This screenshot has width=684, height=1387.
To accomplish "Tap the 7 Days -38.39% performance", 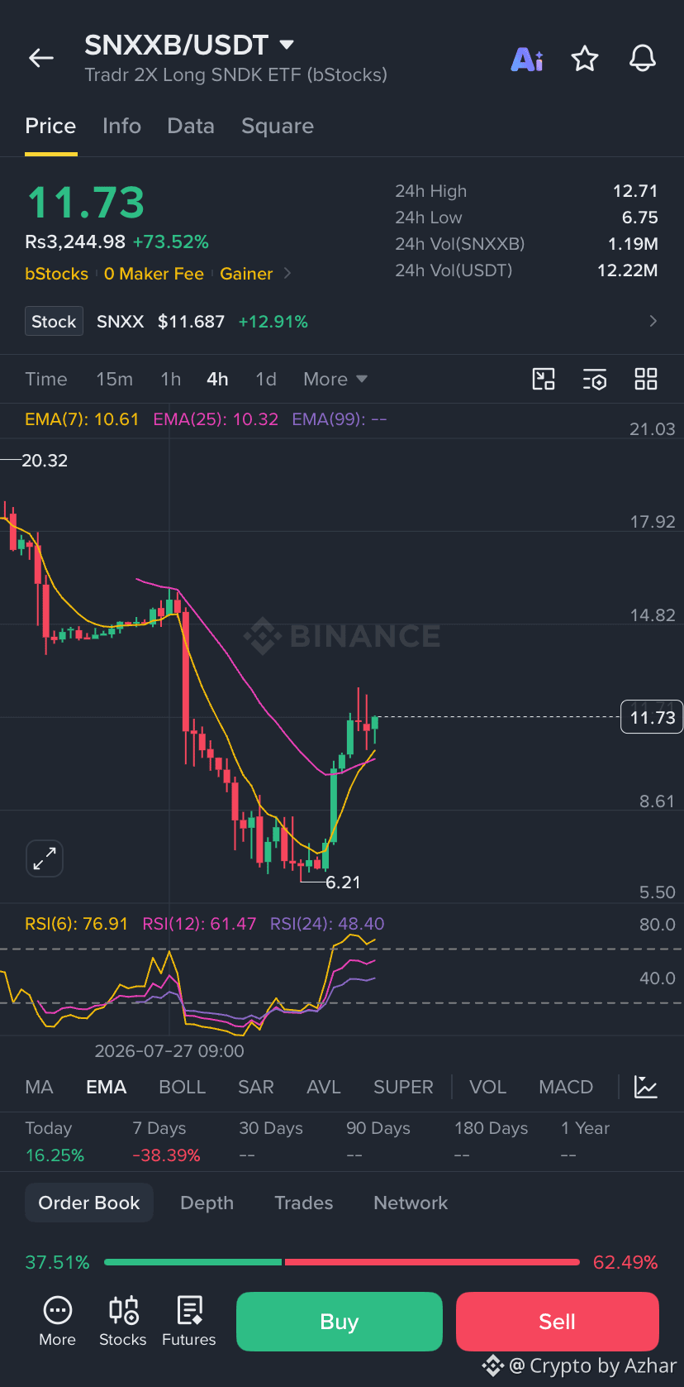I will tap(166, 1141).
